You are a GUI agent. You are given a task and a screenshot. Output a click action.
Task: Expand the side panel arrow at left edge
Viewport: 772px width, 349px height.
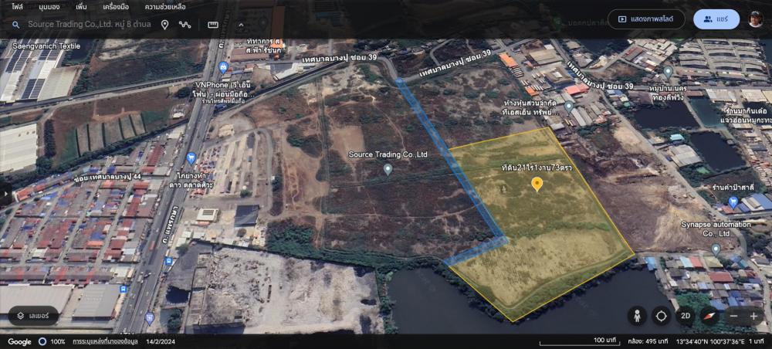[4, 191]
